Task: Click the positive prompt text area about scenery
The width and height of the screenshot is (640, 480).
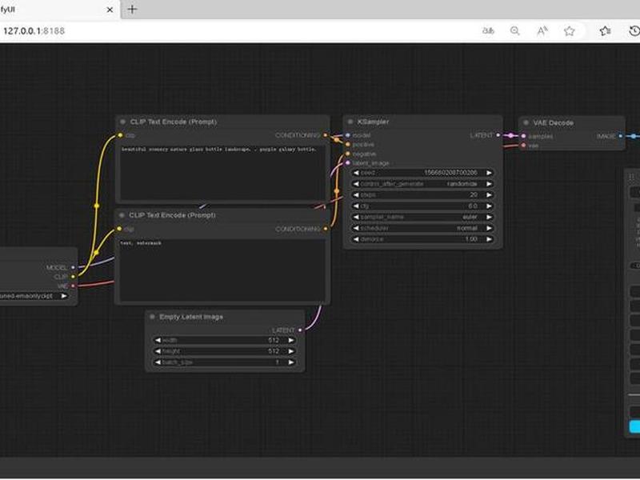Action: pos(222,173)
